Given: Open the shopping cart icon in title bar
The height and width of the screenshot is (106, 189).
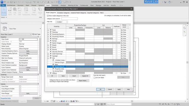Looking at the screenshot, I should point(165,2).
